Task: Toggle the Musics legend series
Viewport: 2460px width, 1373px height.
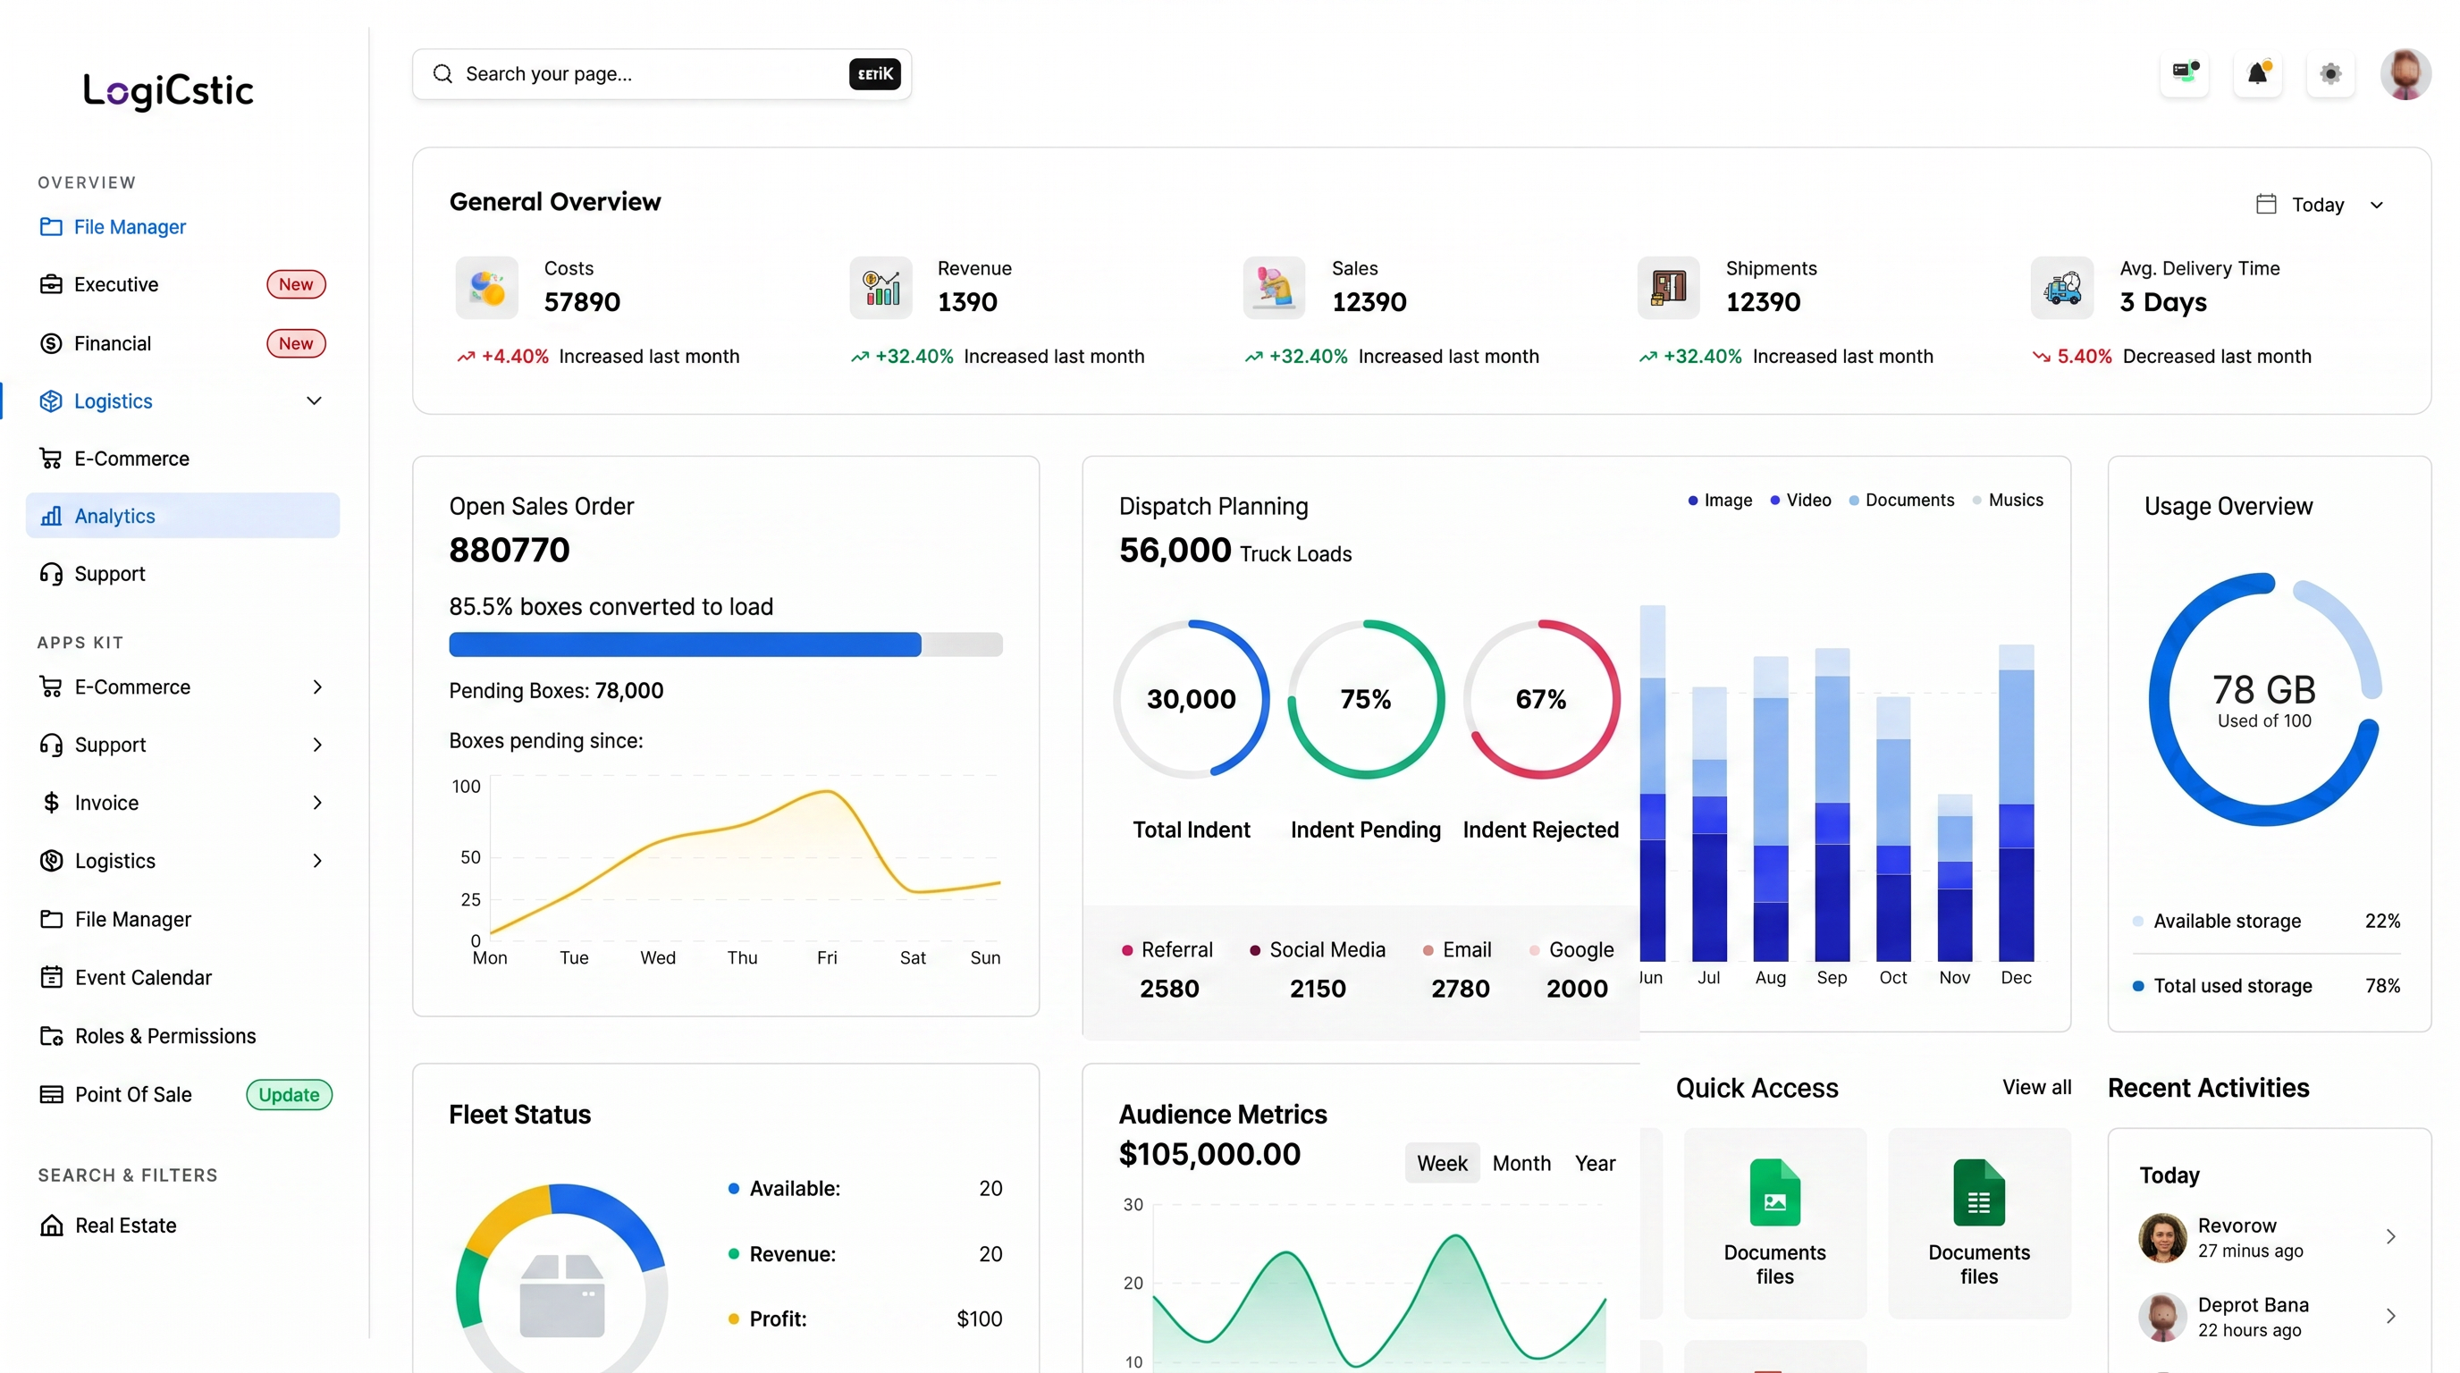Action: pyautogui.click(x=2008, y=500)
